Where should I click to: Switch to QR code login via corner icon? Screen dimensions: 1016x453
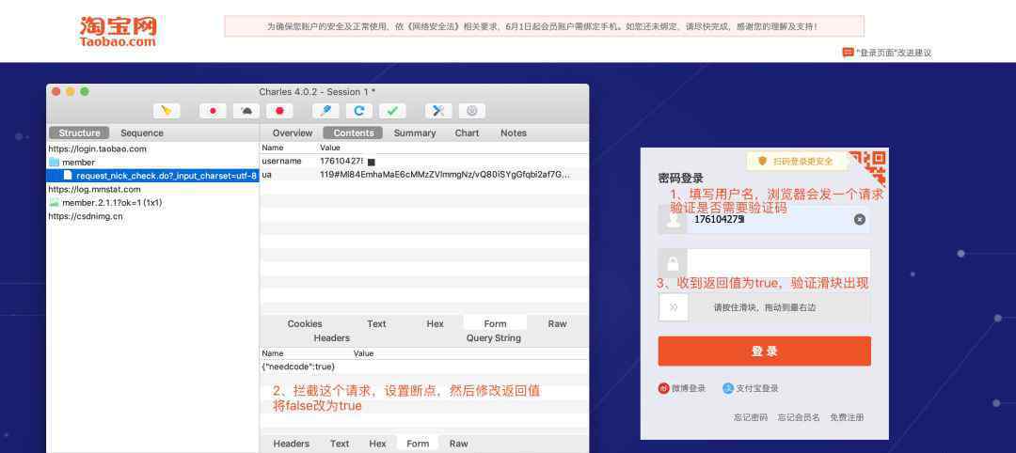(x=869, y=166)
